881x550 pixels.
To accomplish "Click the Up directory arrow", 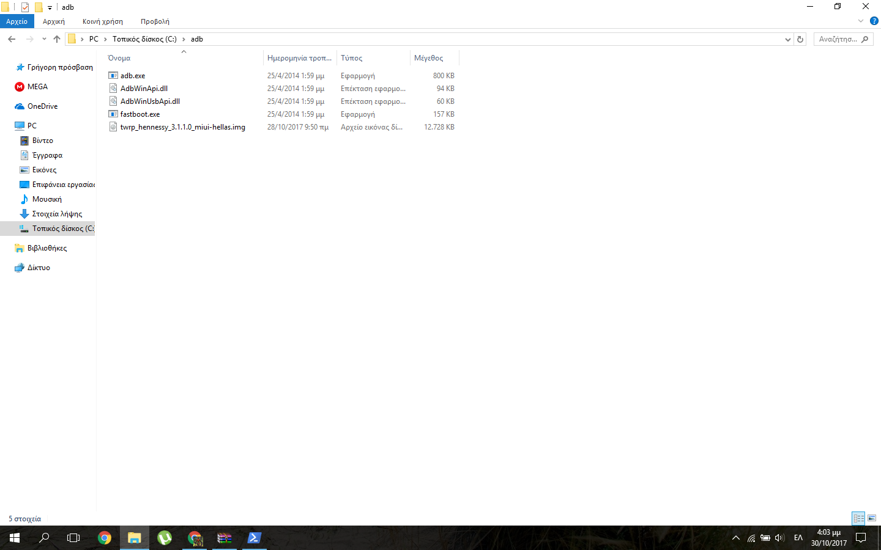I will tap(57, 39).
